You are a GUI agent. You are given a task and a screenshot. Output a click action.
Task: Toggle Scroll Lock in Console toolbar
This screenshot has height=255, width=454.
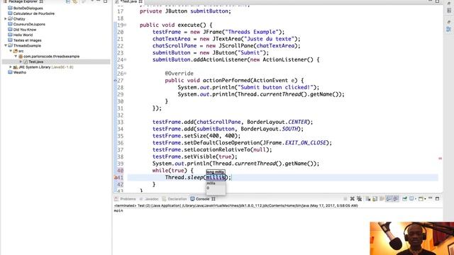point(375,199)
